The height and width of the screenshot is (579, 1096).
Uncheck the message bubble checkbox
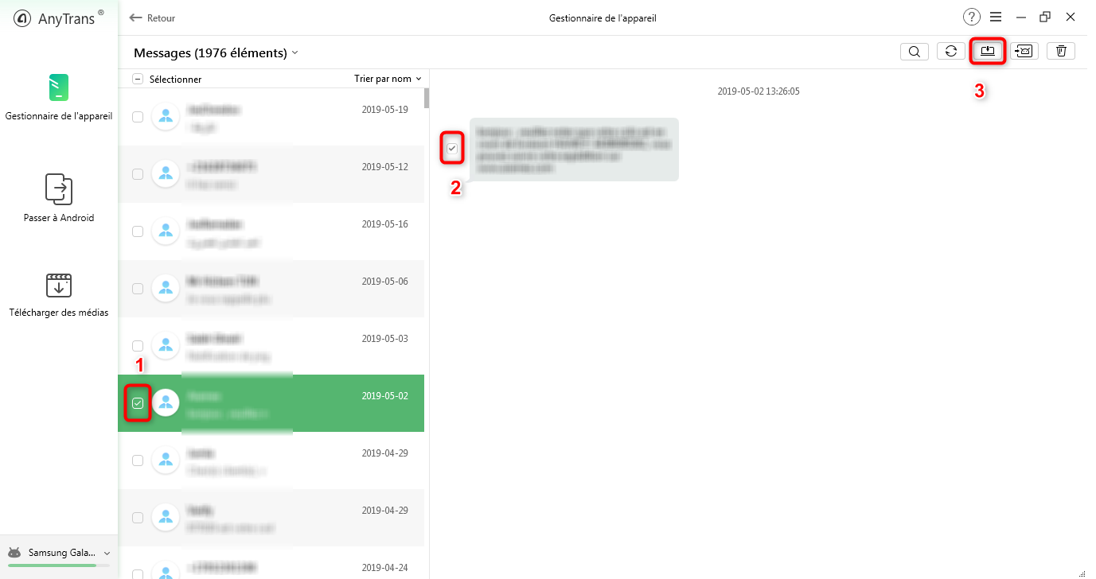pyautogui.click(x=452, y=148)
